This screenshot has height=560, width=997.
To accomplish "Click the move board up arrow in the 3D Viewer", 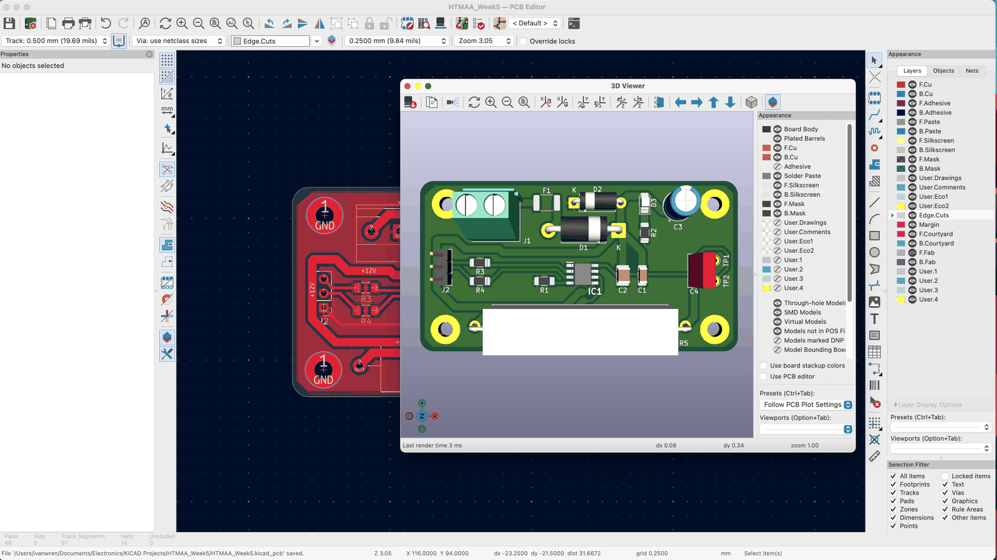I will pos(713,102).
